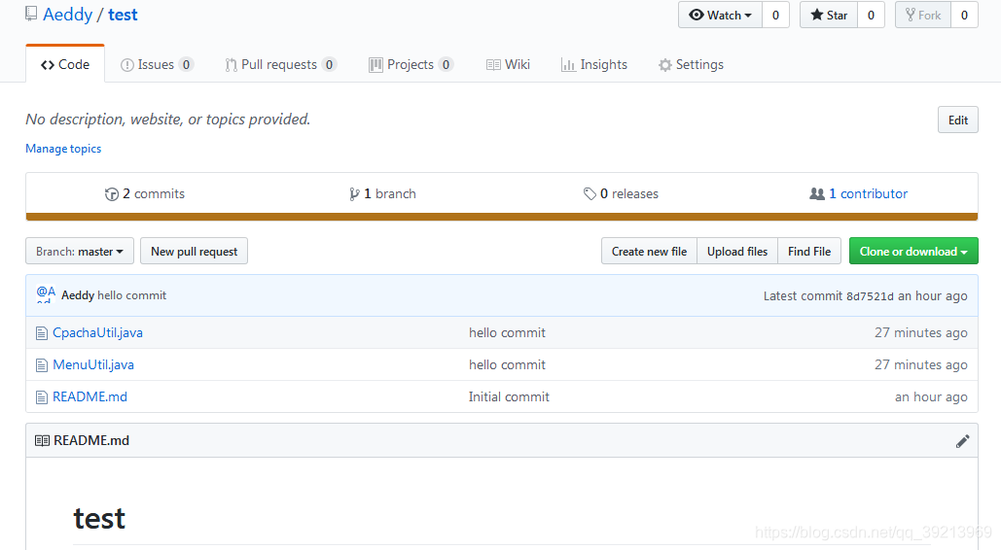Click the language bar under repository stats

(502, 217)
